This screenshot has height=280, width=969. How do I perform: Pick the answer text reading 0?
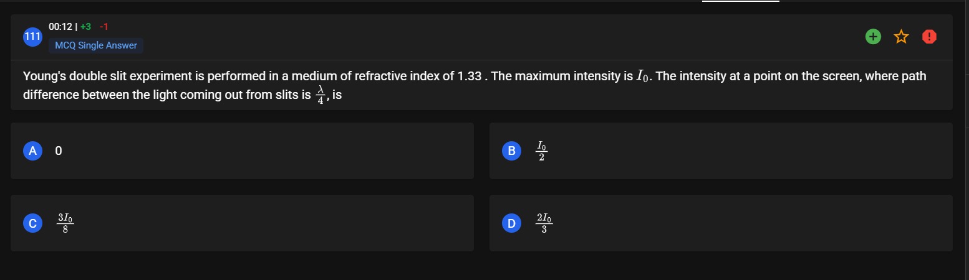coord(58,151)
